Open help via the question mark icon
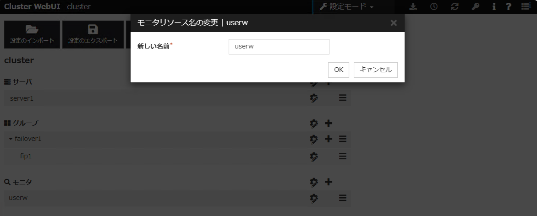 509,7
